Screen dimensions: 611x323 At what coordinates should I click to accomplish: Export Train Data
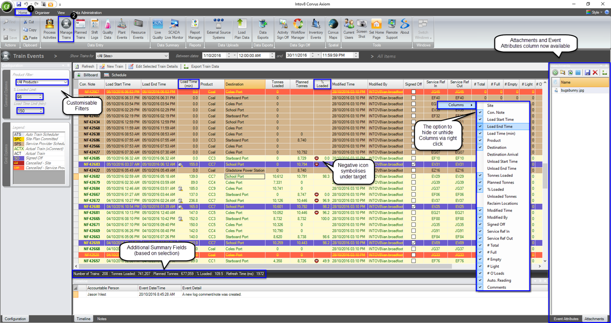click(x=201, y=67)
